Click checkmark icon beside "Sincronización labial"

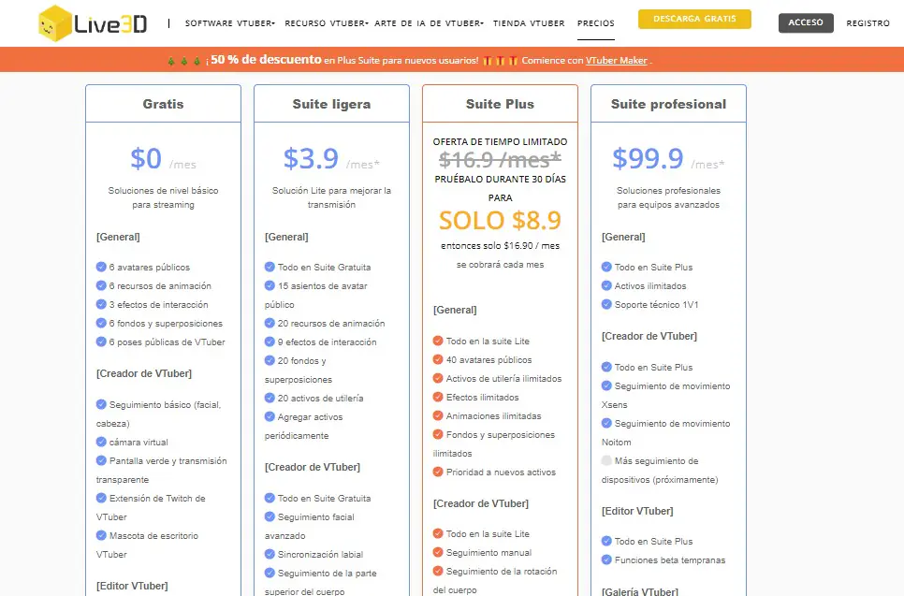(x=270, y=554)
